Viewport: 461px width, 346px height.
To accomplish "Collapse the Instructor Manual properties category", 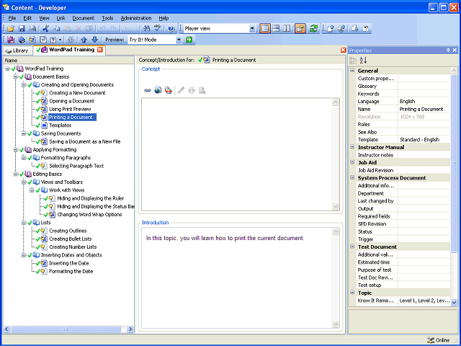I will [x=352, y=147].
